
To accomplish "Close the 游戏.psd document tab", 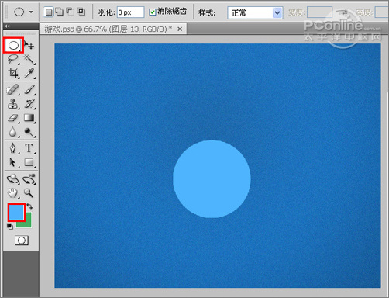I will [x=180, y=29].
